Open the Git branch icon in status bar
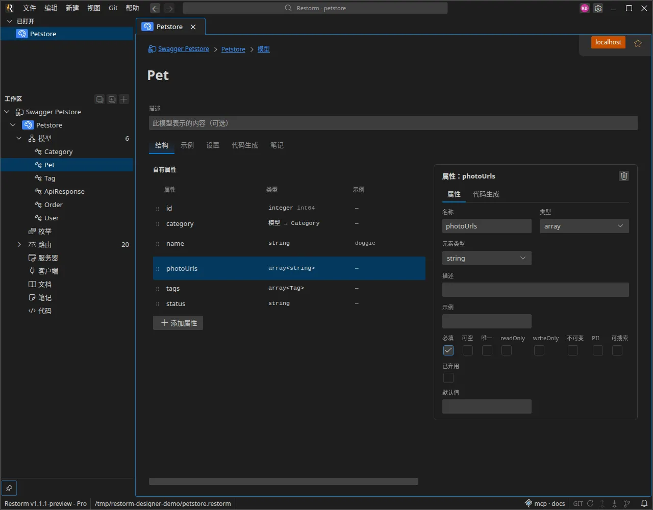The height and width of the screenshot is (510, 653). tap(627, 503)
